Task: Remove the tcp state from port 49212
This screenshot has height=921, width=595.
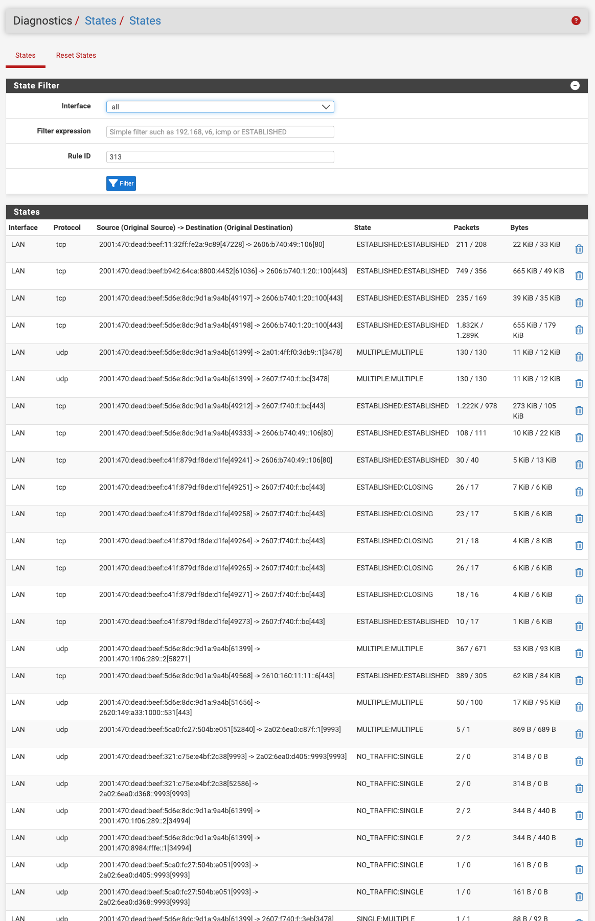Action: click(579, 410)
